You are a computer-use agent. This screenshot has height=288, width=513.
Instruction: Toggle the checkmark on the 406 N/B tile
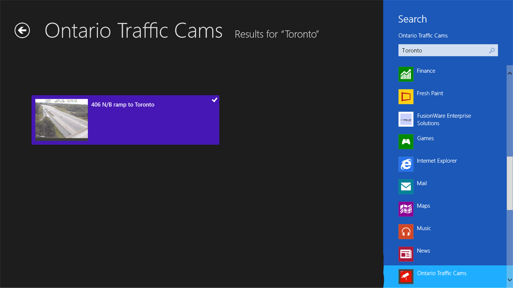click(214, 100)
